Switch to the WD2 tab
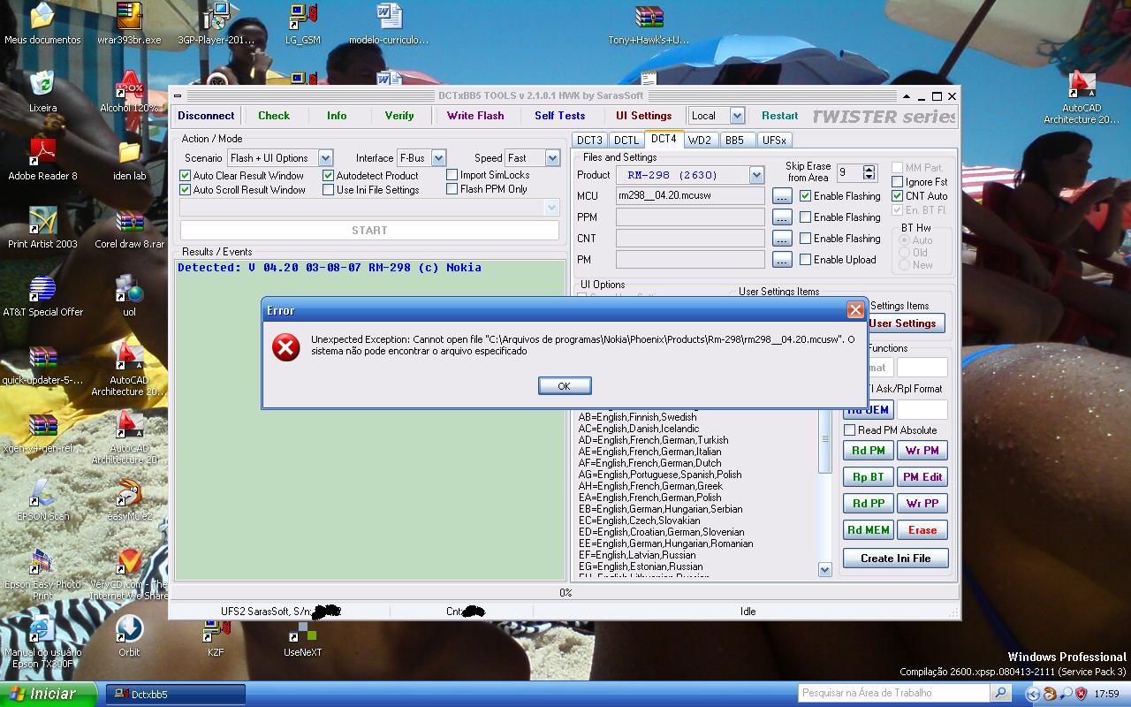Image resolution: width=1131 pixels, height=707 pixels. click(x=700, y=141)
